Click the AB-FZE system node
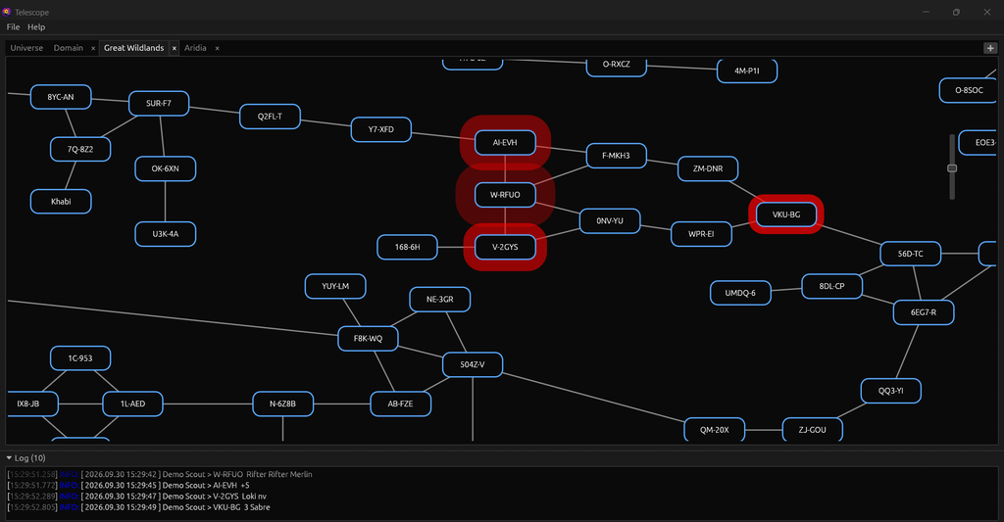This screenshot has height=522, width=1004. click(x=401, y=403)
